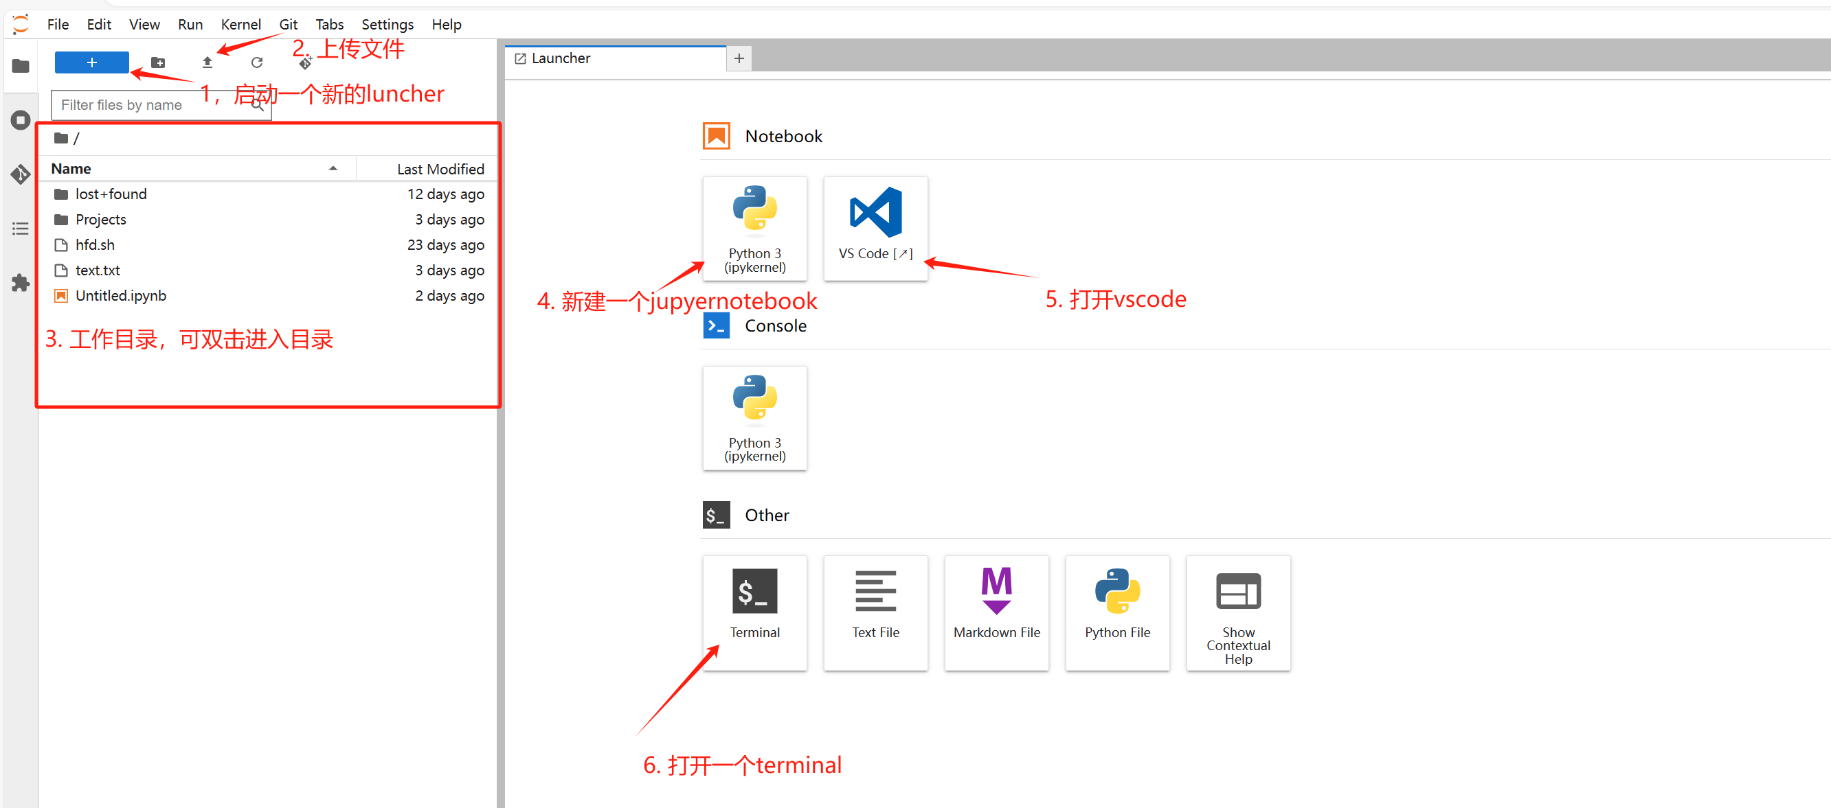This screenshot has width=1831, height=808.
Task: Sort files by Last Modified column
Action: pos(439,169)
